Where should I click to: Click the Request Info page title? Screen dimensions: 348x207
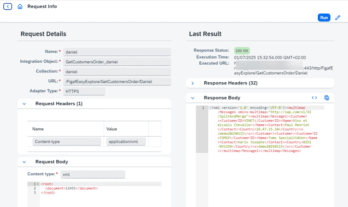point(42,6)
